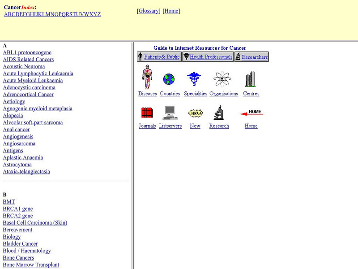Open the BMT entry
The width and height of the screenshot is (358, 269).
point(9,202)
